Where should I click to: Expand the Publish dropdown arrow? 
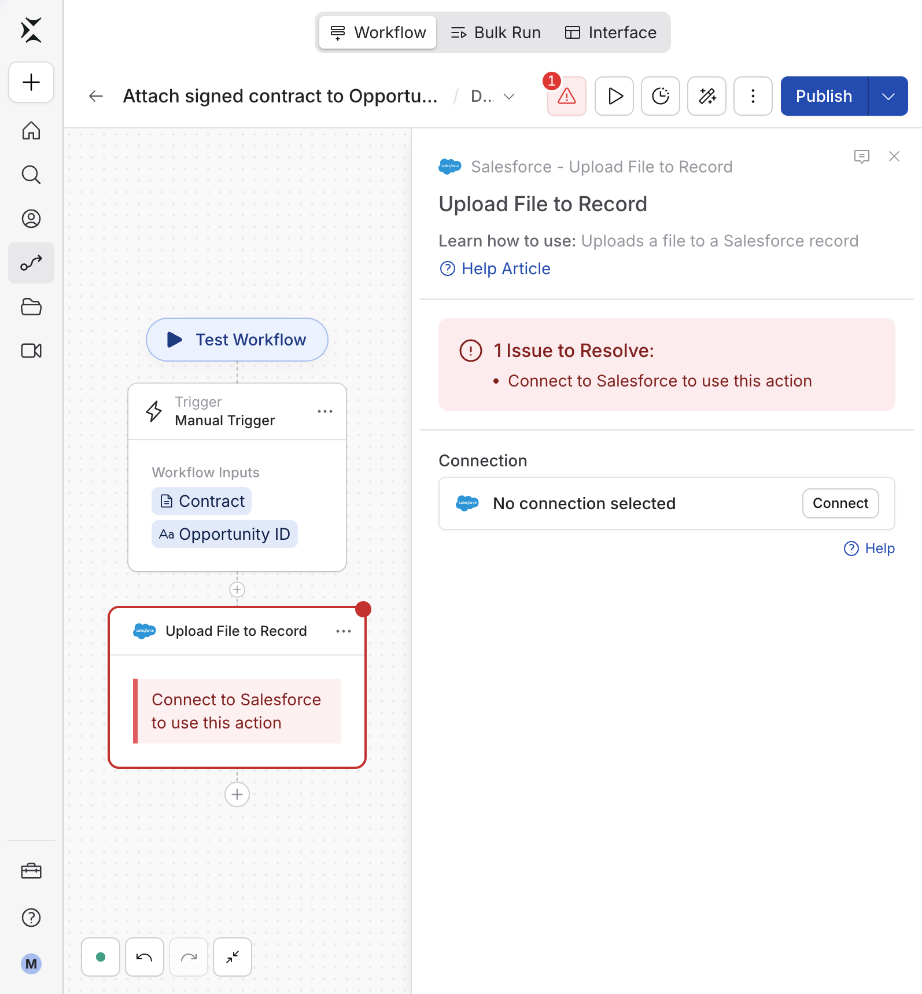pos(888,96)
